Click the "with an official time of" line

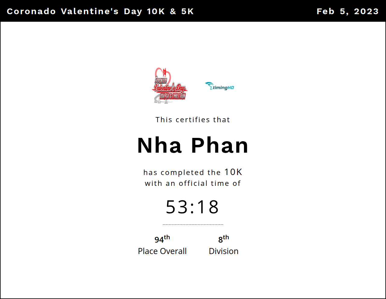click(x=193, y=183)
